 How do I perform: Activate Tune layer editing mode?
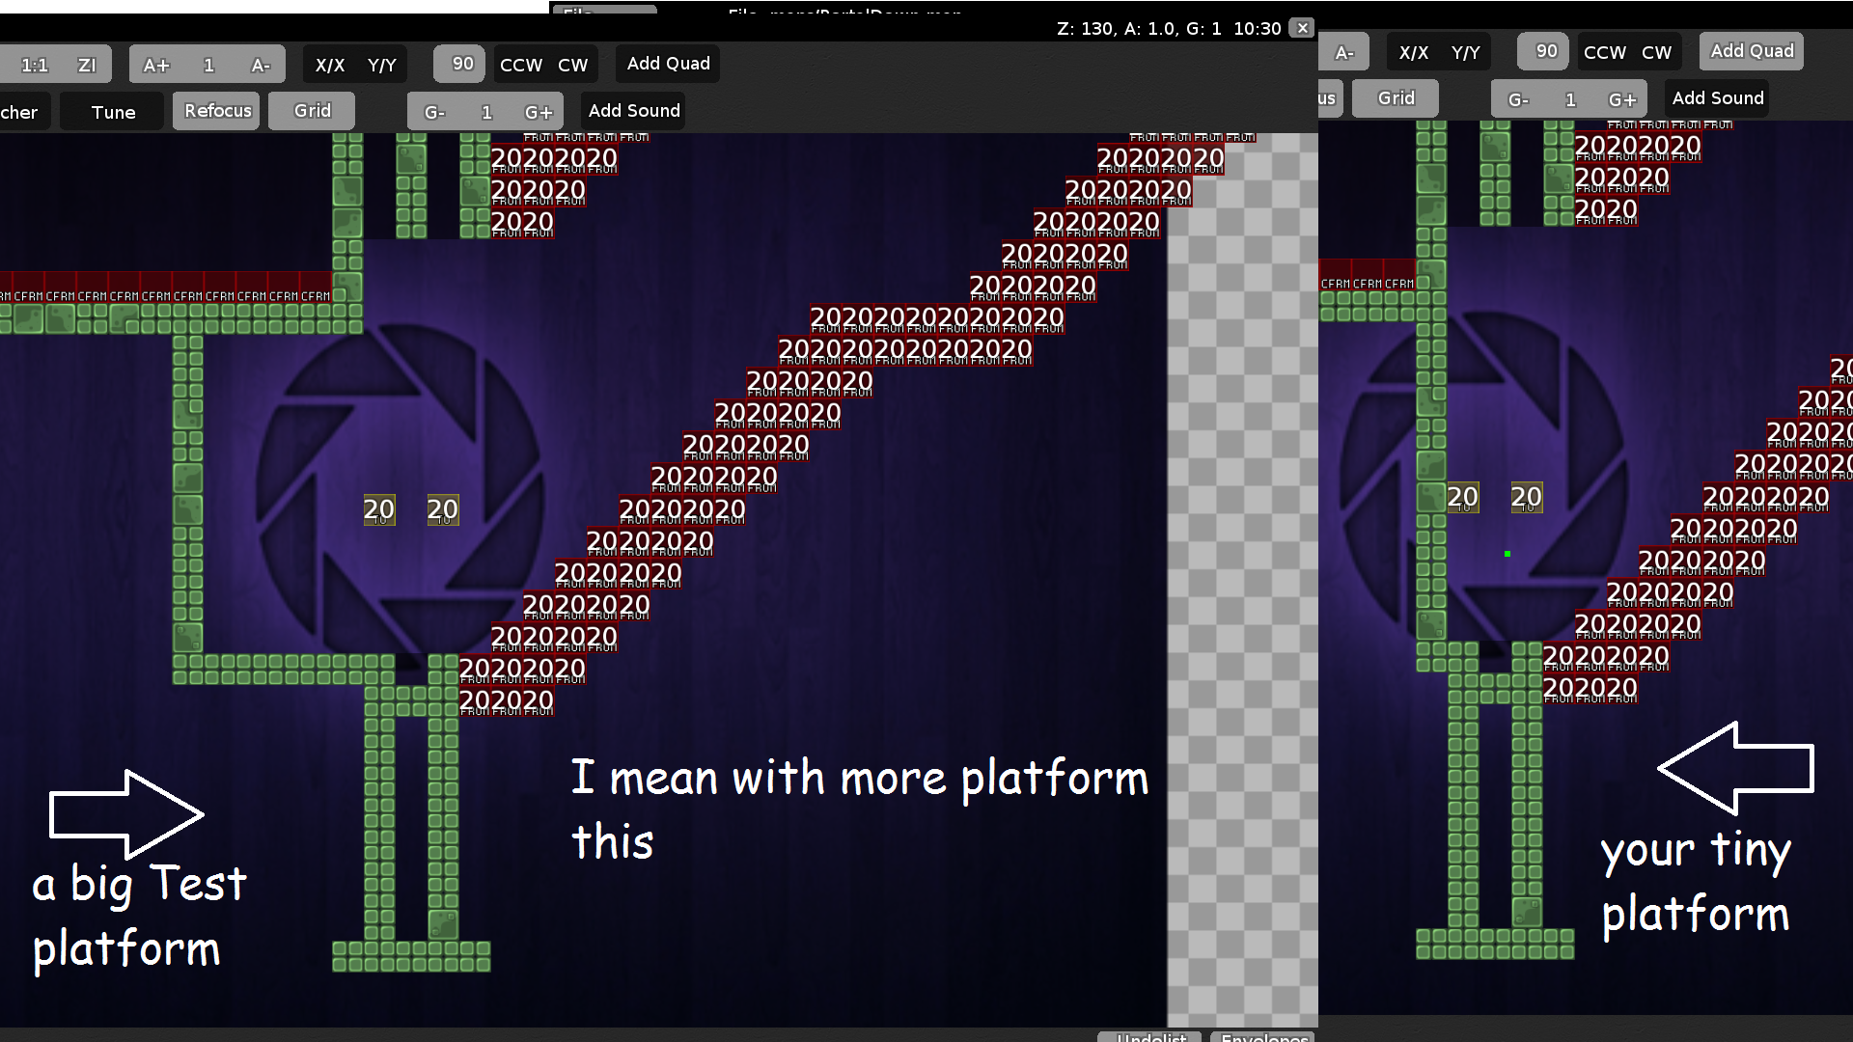click(111, 111)
